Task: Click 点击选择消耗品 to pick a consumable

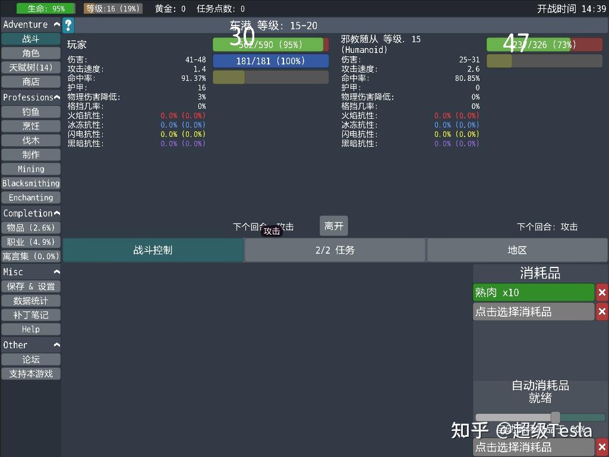Action: pyautogui.click(x=533, y=311)
